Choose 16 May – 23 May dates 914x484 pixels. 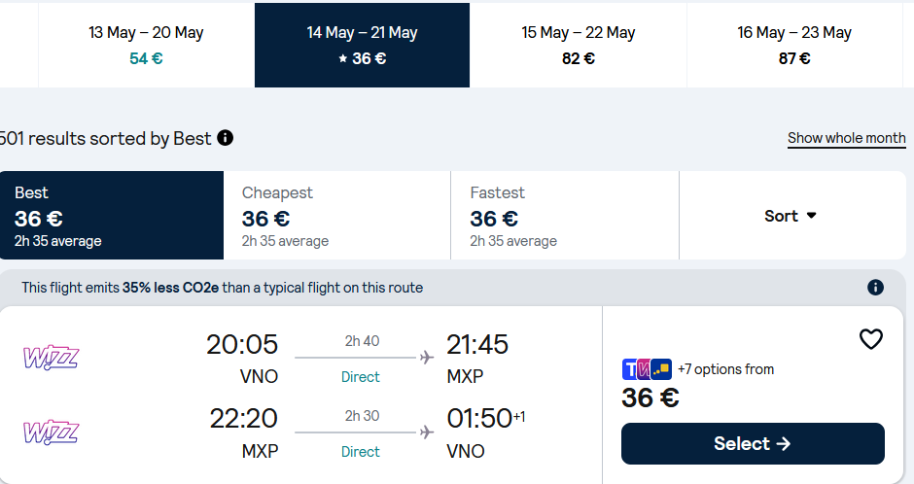[793, 45]
